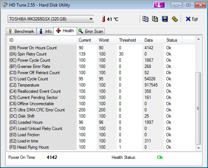
Task: Switch to the Info tab
Action: coord(45,31)
